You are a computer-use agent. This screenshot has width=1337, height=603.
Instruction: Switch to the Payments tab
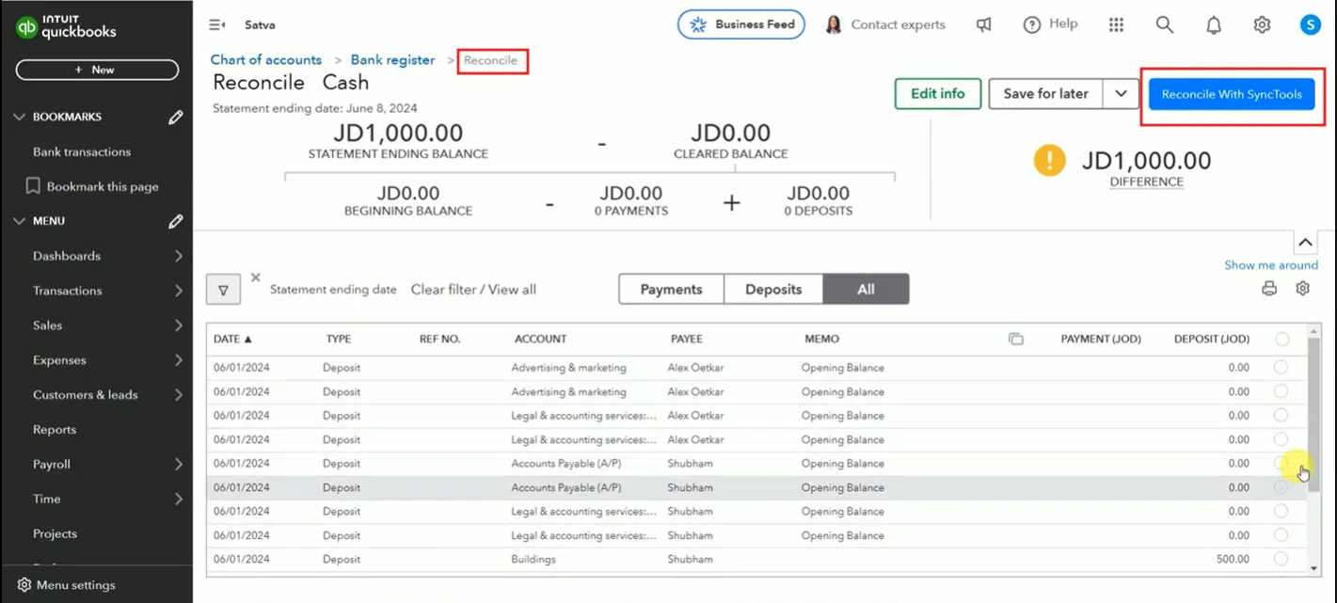tap(671, 290)
